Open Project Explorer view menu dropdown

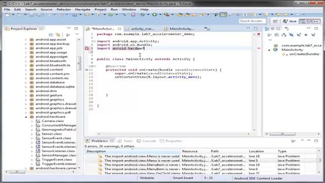coord(77,35)
